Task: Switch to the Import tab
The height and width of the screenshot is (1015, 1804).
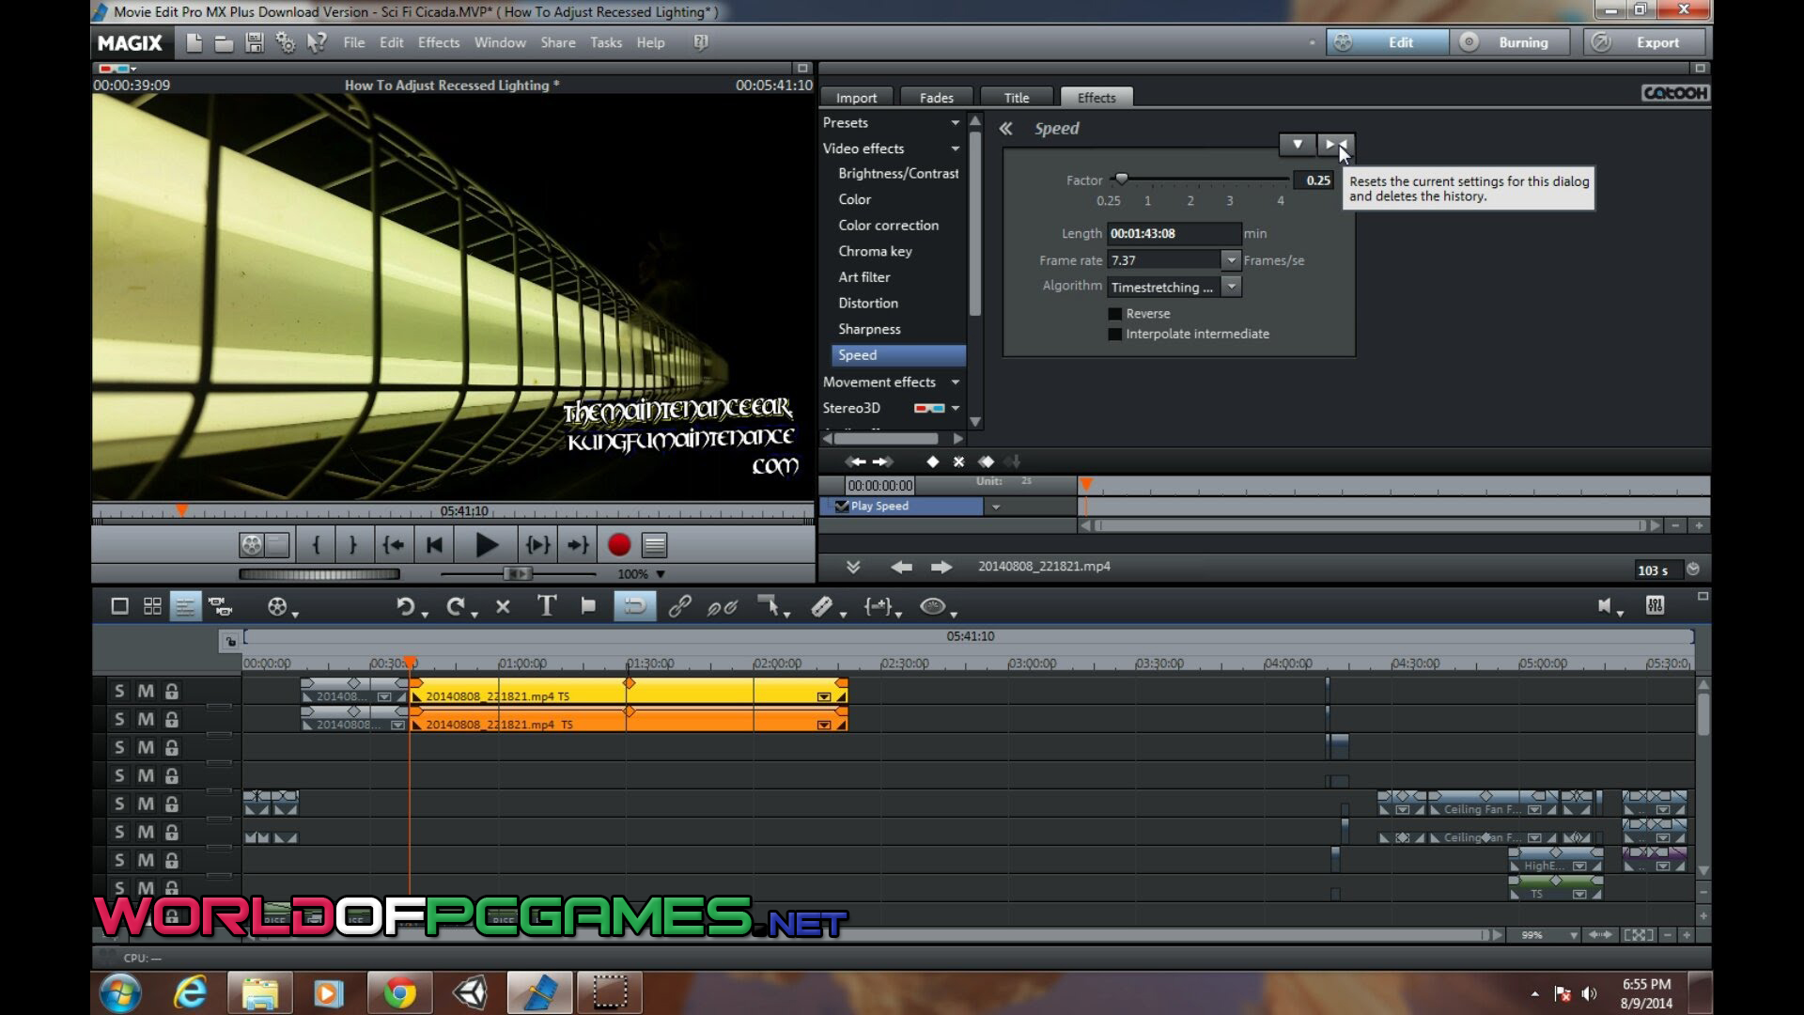Action: click(857, 98)
